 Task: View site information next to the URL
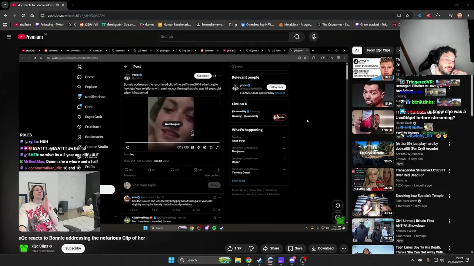coord(43,16)
